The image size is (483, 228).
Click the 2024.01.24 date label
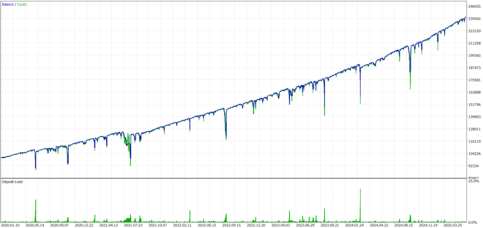point(354,225)
